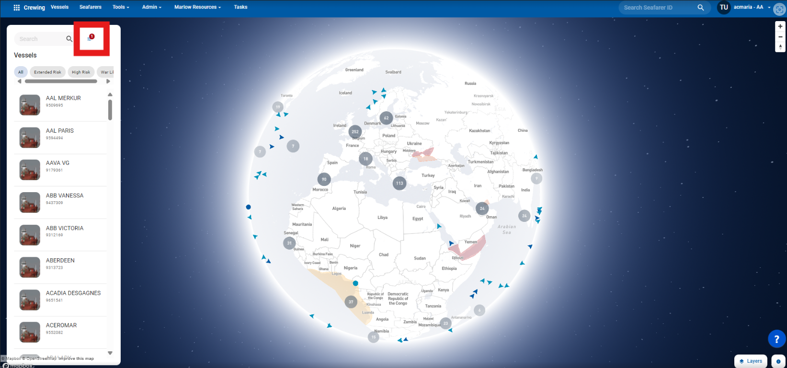Screen dimensions: 787x368
Task: Open the Vessels menu item
Action: click(x=60, y=7)
